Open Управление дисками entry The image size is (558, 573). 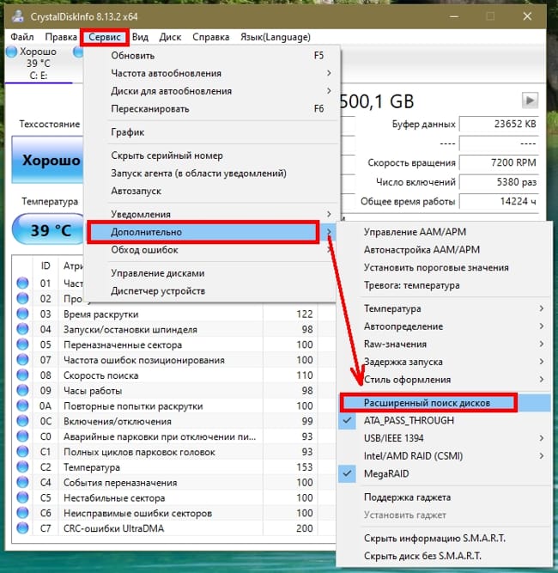pos(211,273)
